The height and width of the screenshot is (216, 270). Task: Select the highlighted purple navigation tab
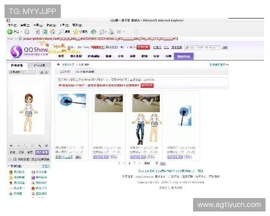(184, 57)
